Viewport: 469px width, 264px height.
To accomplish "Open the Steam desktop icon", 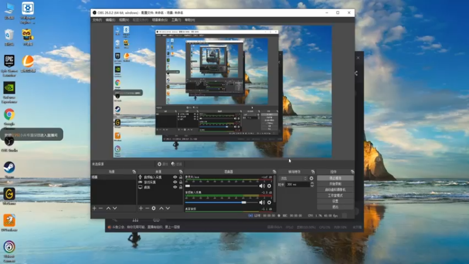I will tap(9, 170).
